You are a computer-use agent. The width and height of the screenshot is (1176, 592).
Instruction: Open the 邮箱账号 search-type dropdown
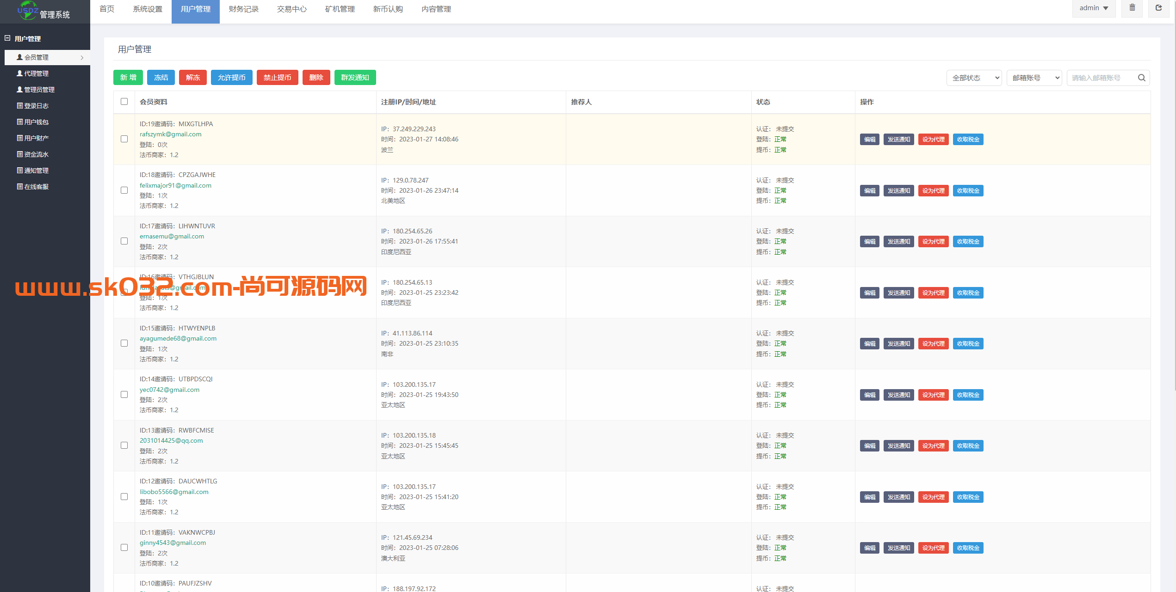tap(1034, 78)
